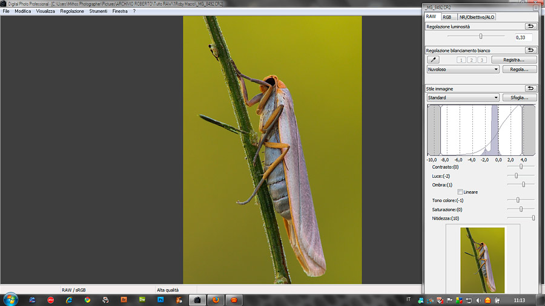The image size is (545, 306).
Task: Reset the Regolazione luminosità setting
Action: [530, 27]
